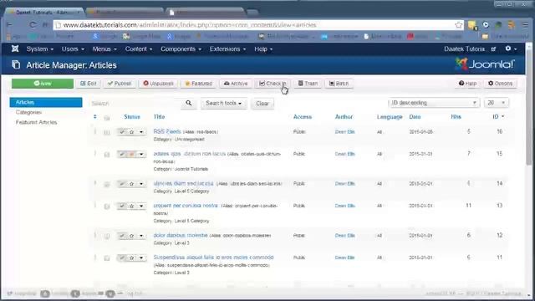Click the Article Manager page icon

(16, 64)
